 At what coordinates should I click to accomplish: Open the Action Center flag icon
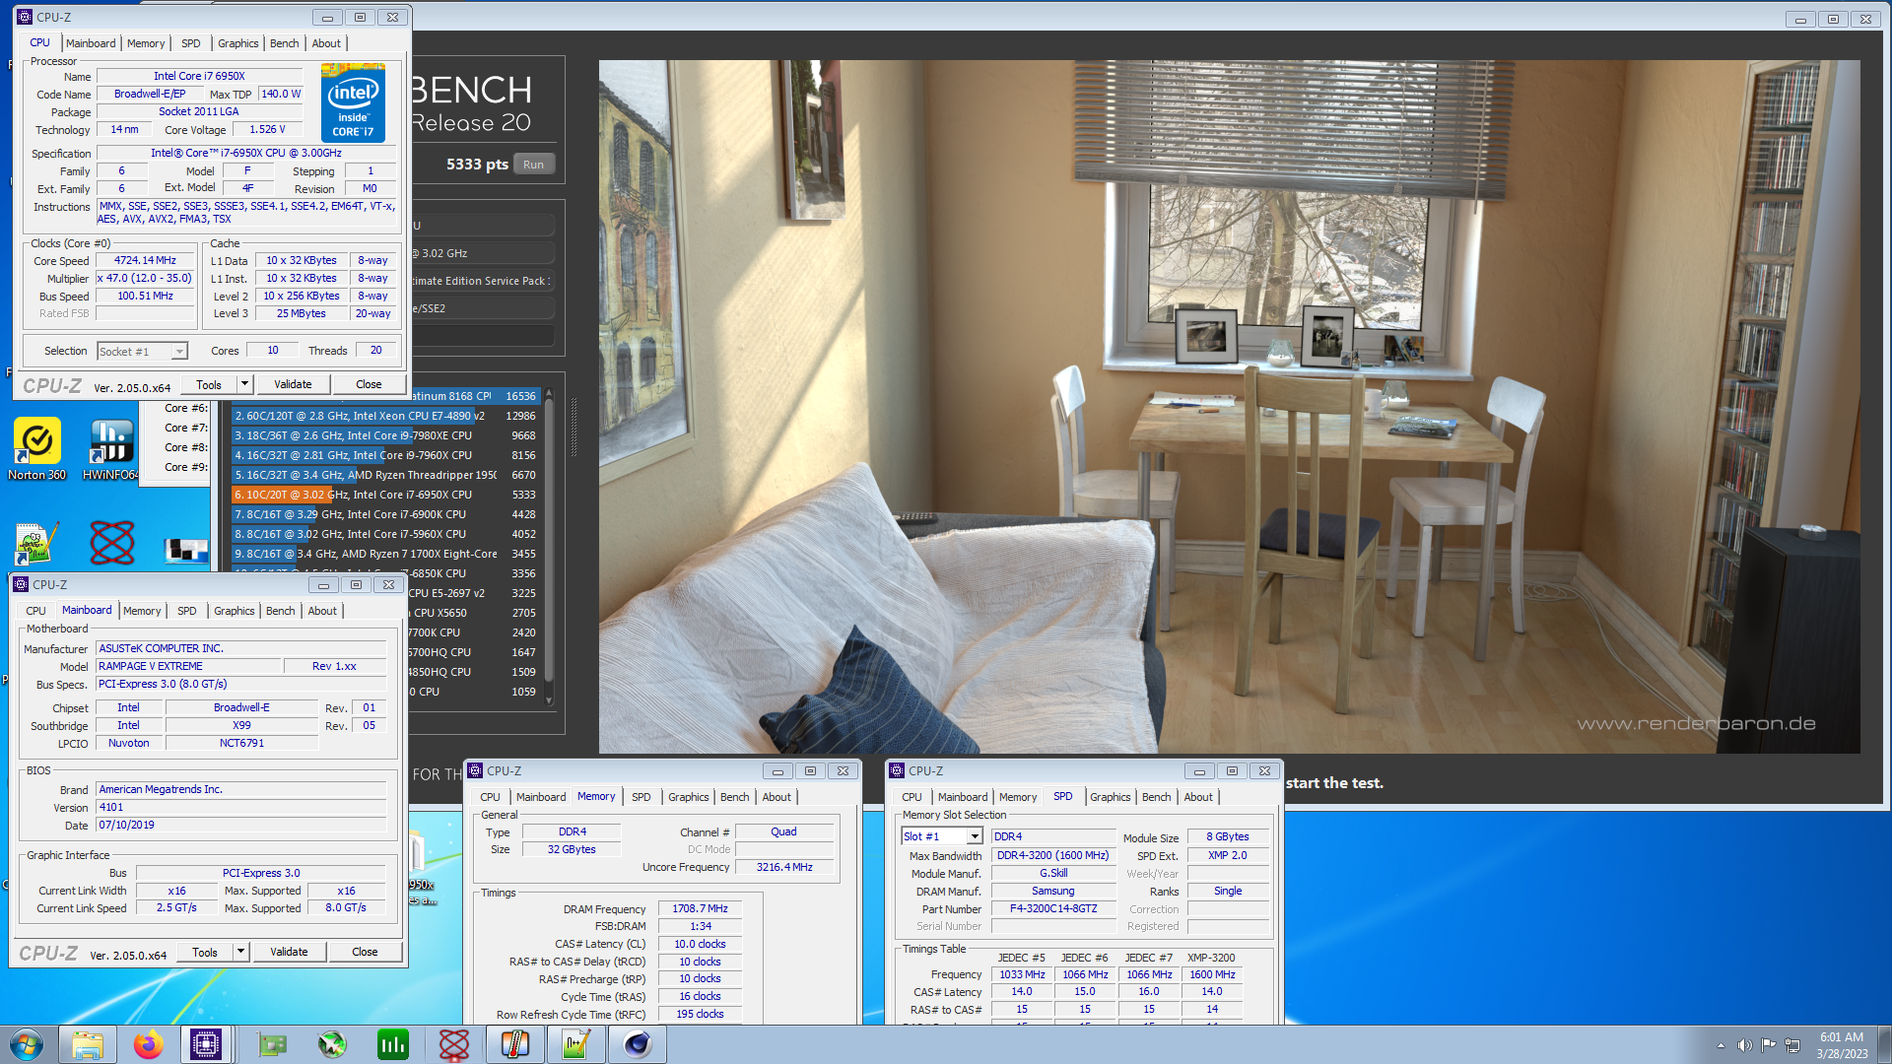(1769, 1044)
